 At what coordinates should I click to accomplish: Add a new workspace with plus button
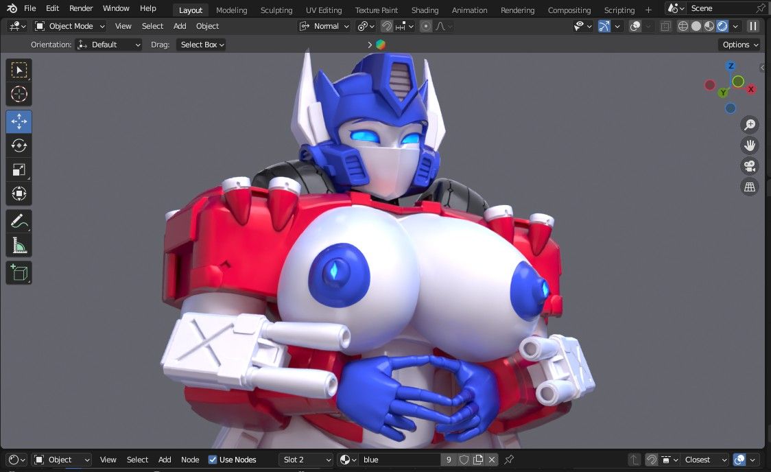[648, 10]
